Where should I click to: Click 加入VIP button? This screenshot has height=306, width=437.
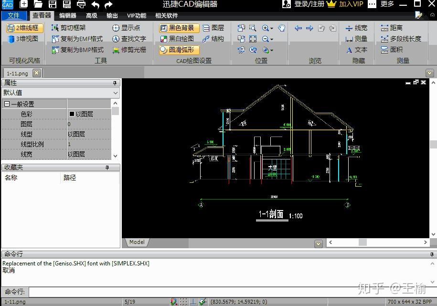click(x=346, y=4)
